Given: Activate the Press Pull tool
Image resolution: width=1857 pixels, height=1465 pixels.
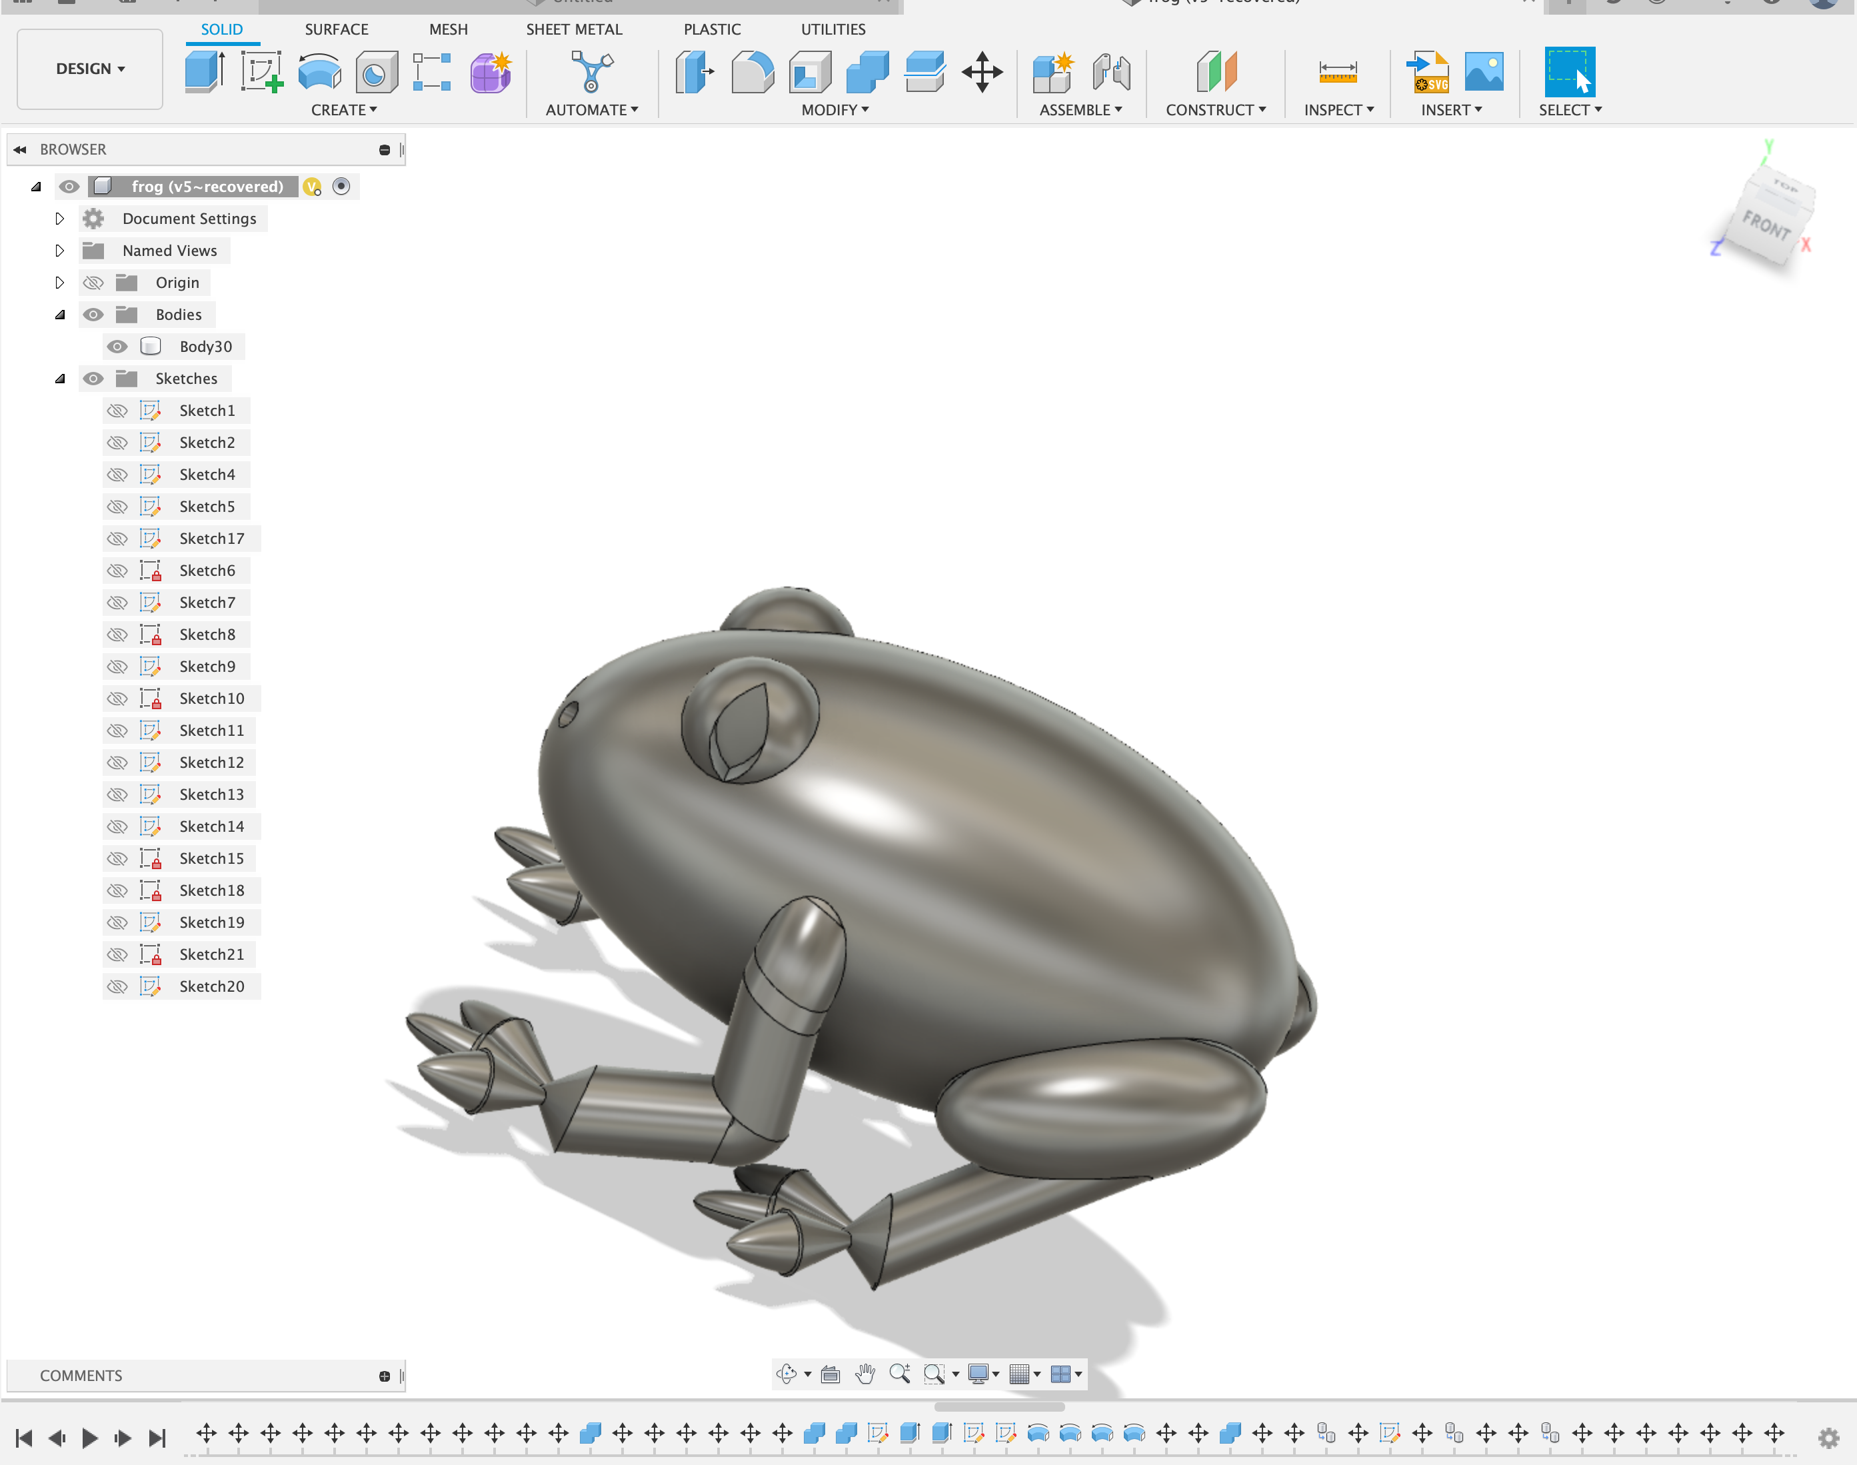Looking at the screenshot, I should 695,72.
